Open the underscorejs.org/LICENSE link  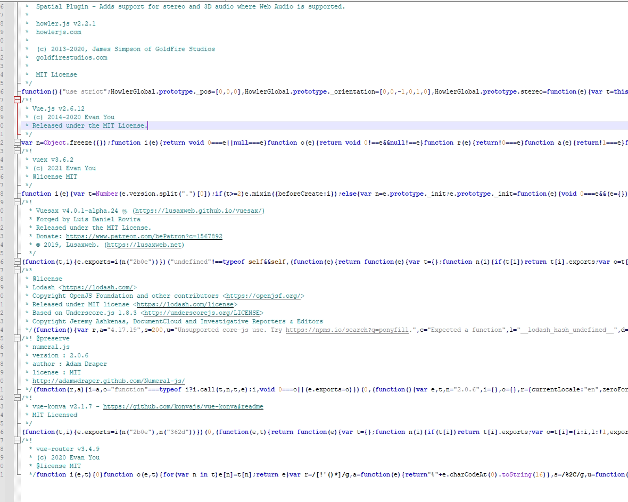pyautogui.click(x=202, y=313)
